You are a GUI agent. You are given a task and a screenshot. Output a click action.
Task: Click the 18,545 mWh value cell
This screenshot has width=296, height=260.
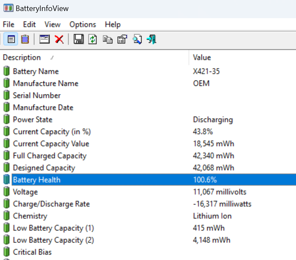click(214, 144)
